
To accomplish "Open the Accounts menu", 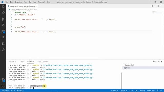I will pyautogui.click(x=3, y=80).
